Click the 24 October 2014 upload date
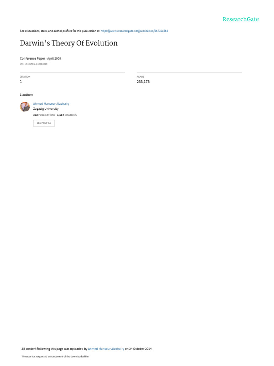The image size is (274, 366). 141,349
